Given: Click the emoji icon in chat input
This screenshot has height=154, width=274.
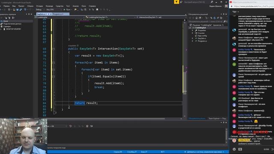Looking at the screenshot, I should tap(234, 149).
